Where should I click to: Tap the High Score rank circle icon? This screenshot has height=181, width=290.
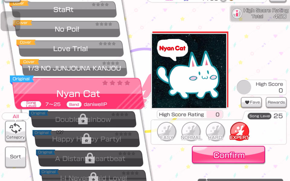[x=244, y=87]
